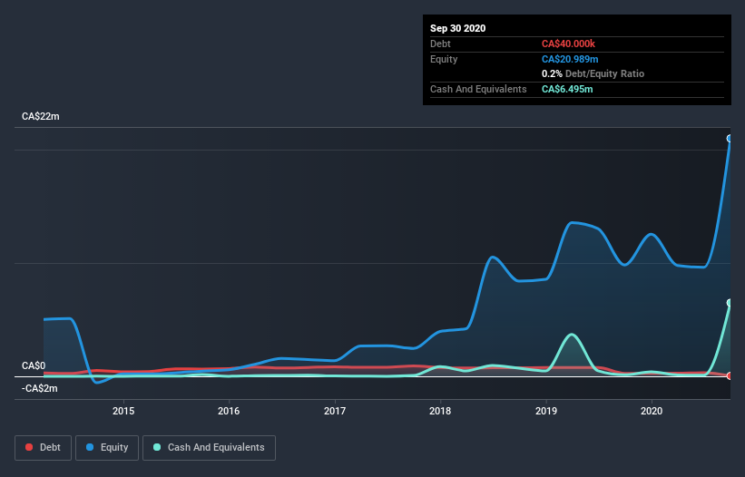Click the 2018 x-axis label
The image size is (745, 477).
[440, 411]
